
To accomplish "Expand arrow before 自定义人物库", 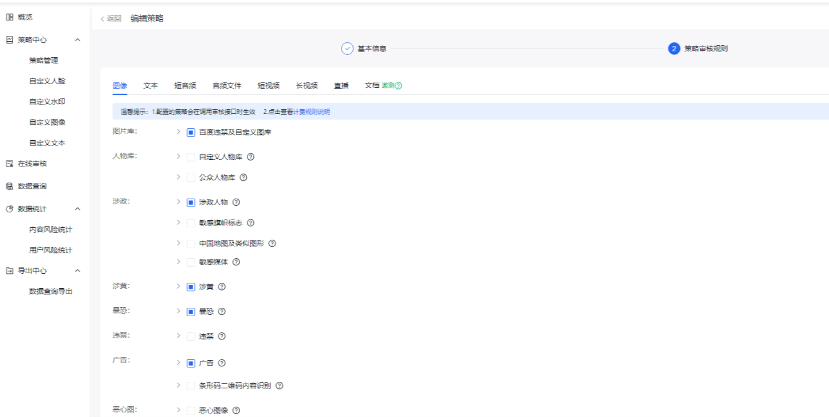I will point(178,156).
